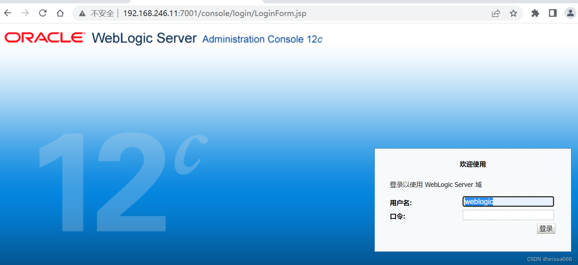578x265 pixels.
Task: Click the WebLogic Server title text
Action: [144, 38]
